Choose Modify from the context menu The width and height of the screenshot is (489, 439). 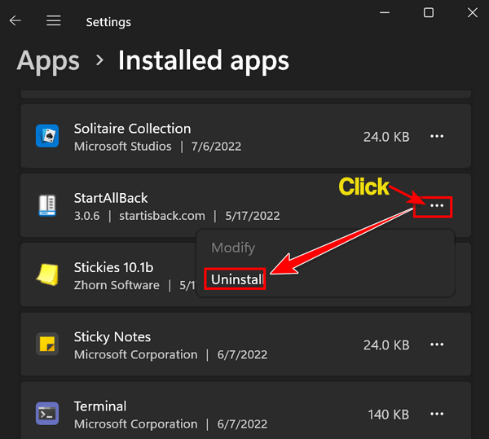[x=233, y=248]
